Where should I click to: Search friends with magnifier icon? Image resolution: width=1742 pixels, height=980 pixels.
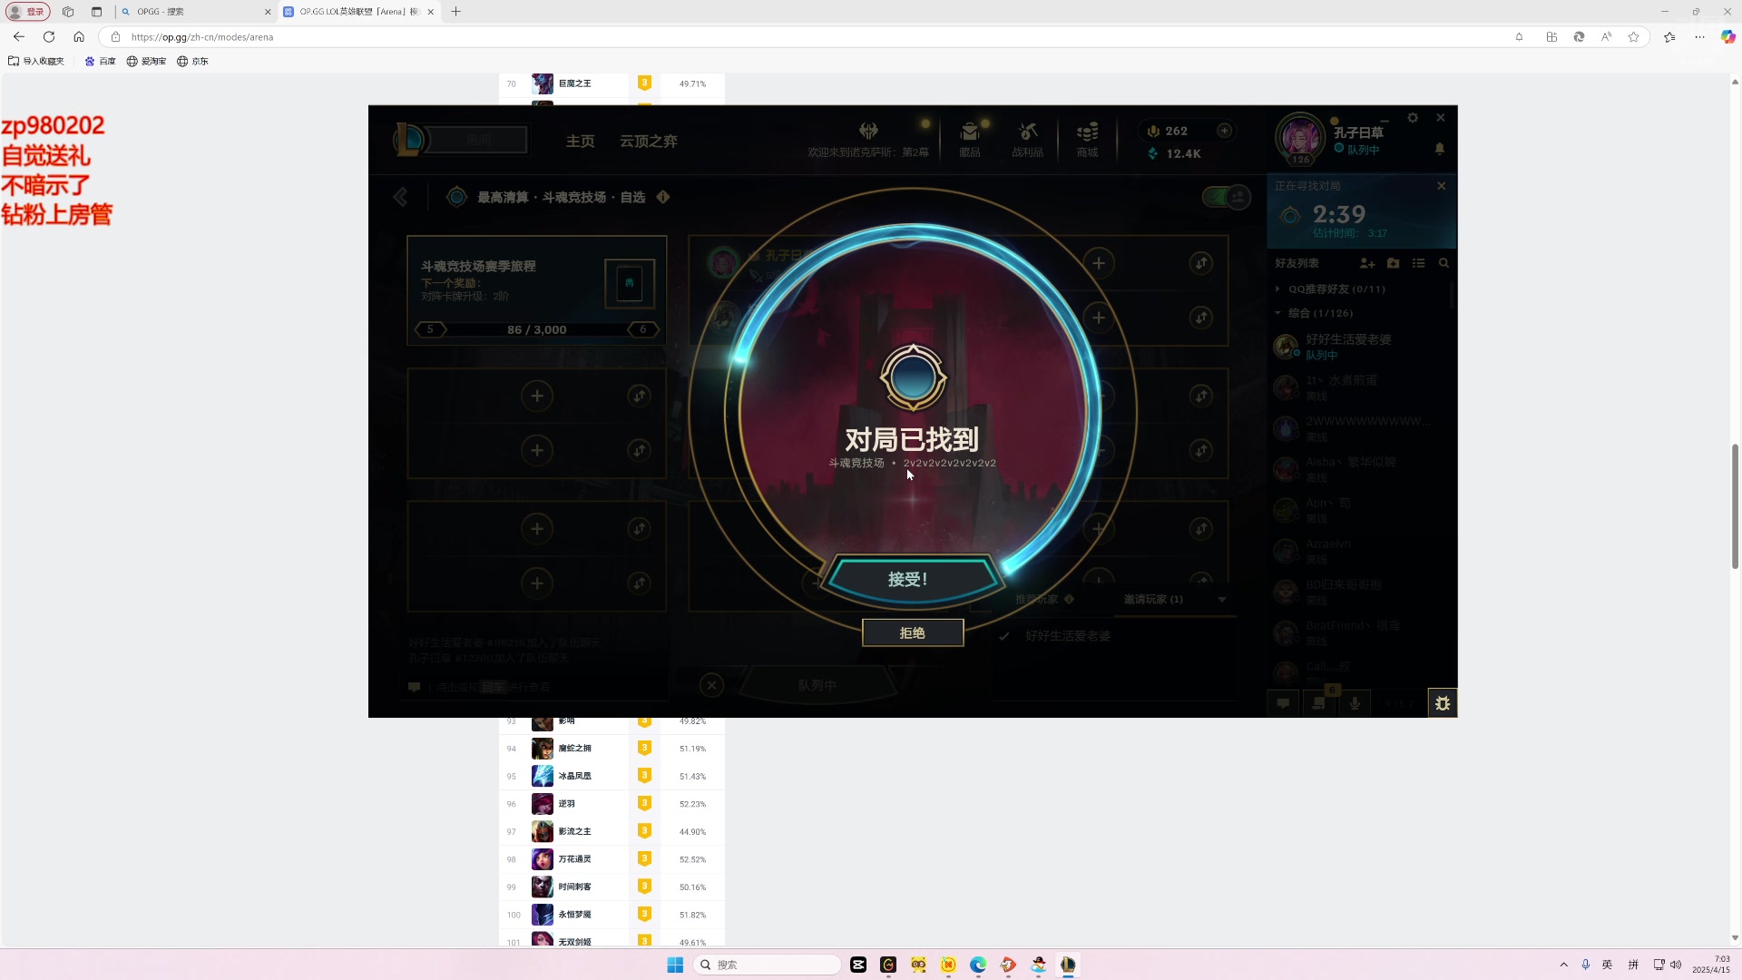click(x=1444, y=263)
